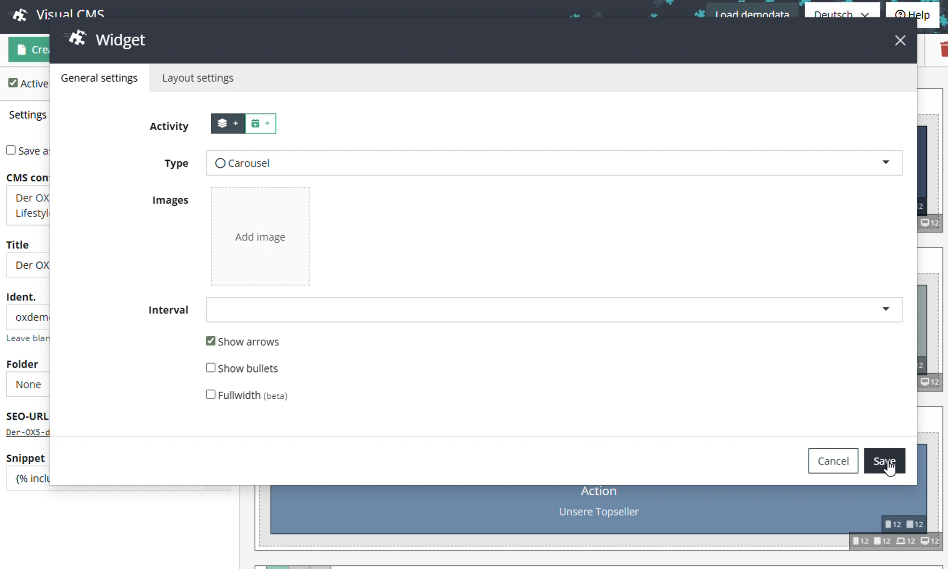Click the Visual CMS logo icon

[x=20, y=15]
